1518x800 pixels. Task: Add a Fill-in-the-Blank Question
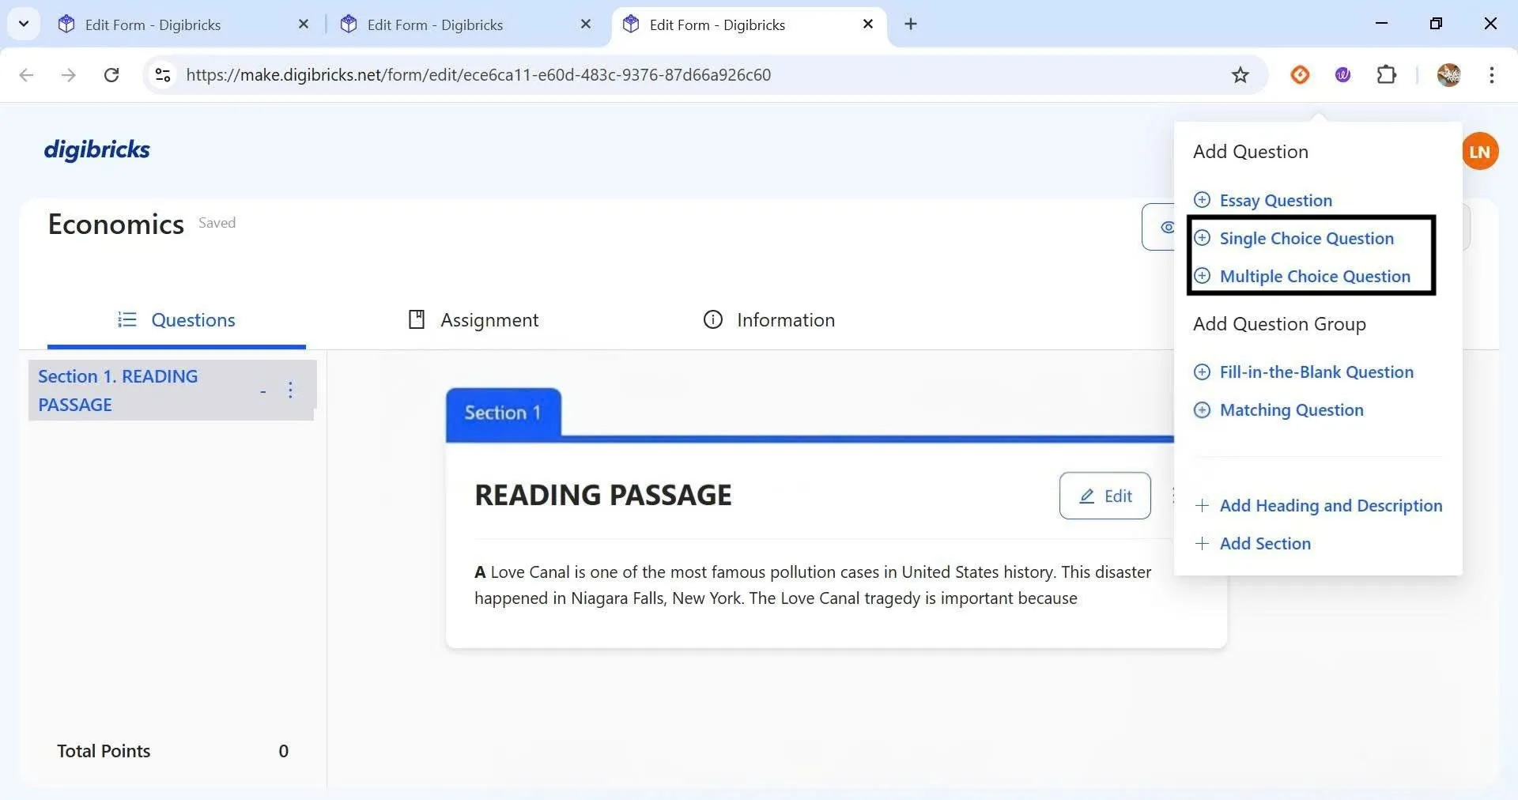tap(1316, 372)
